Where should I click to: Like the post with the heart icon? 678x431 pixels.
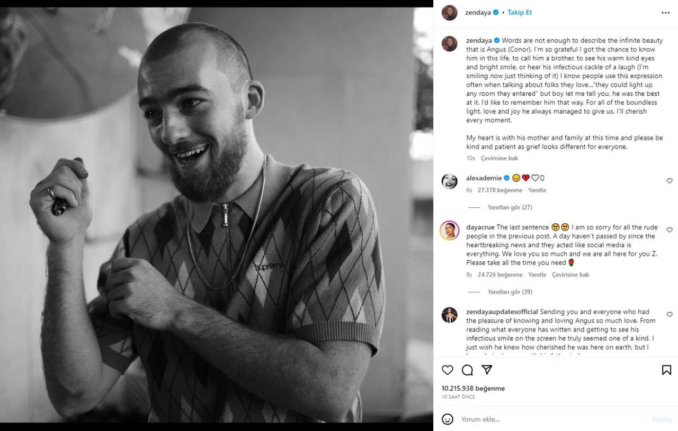tap(448, 370)
